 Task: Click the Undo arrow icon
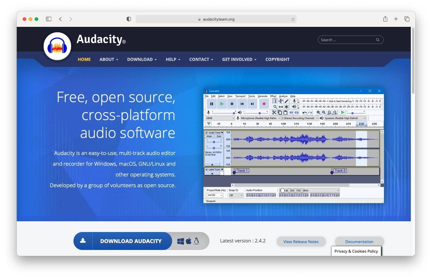pyautogui.click(x=304, y=113)
